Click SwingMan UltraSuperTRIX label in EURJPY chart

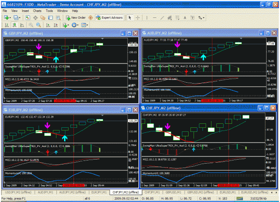pos(38,146)
